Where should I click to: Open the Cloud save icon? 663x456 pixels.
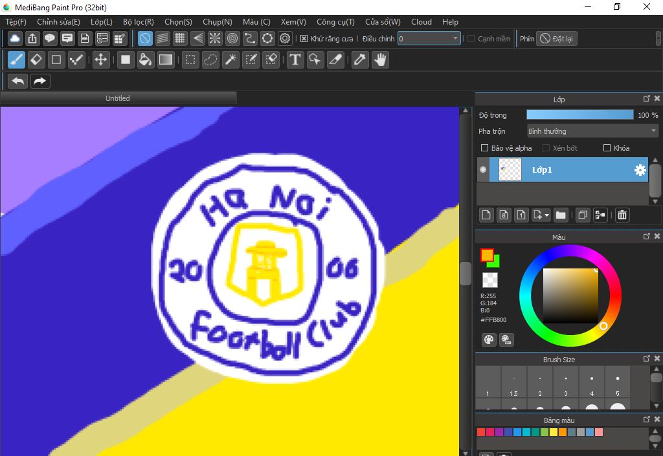point(15,38)
